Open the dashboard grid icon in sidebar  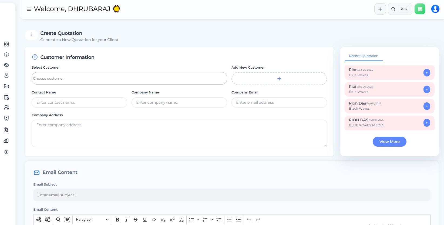coord(6,44)
